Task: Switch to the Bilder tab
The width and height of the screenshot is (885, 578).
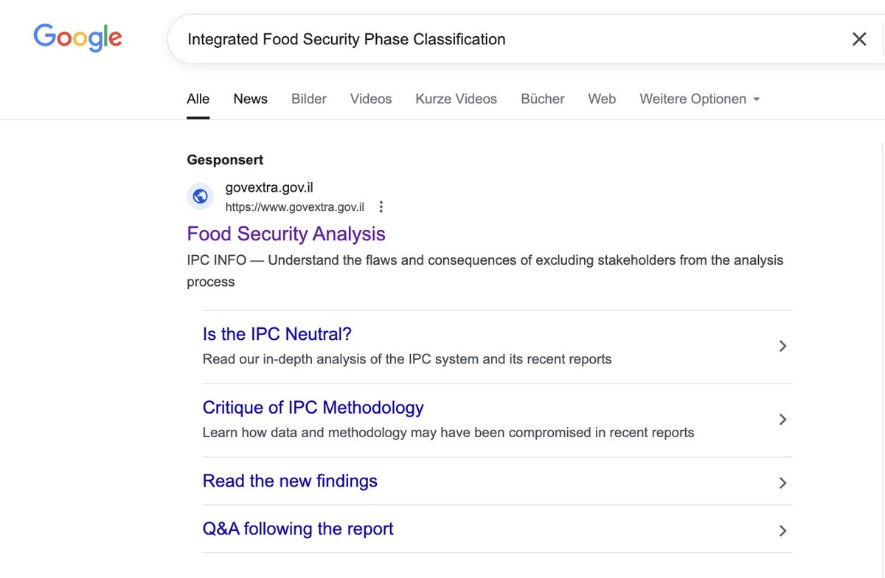Action: [x=309, y=99]
